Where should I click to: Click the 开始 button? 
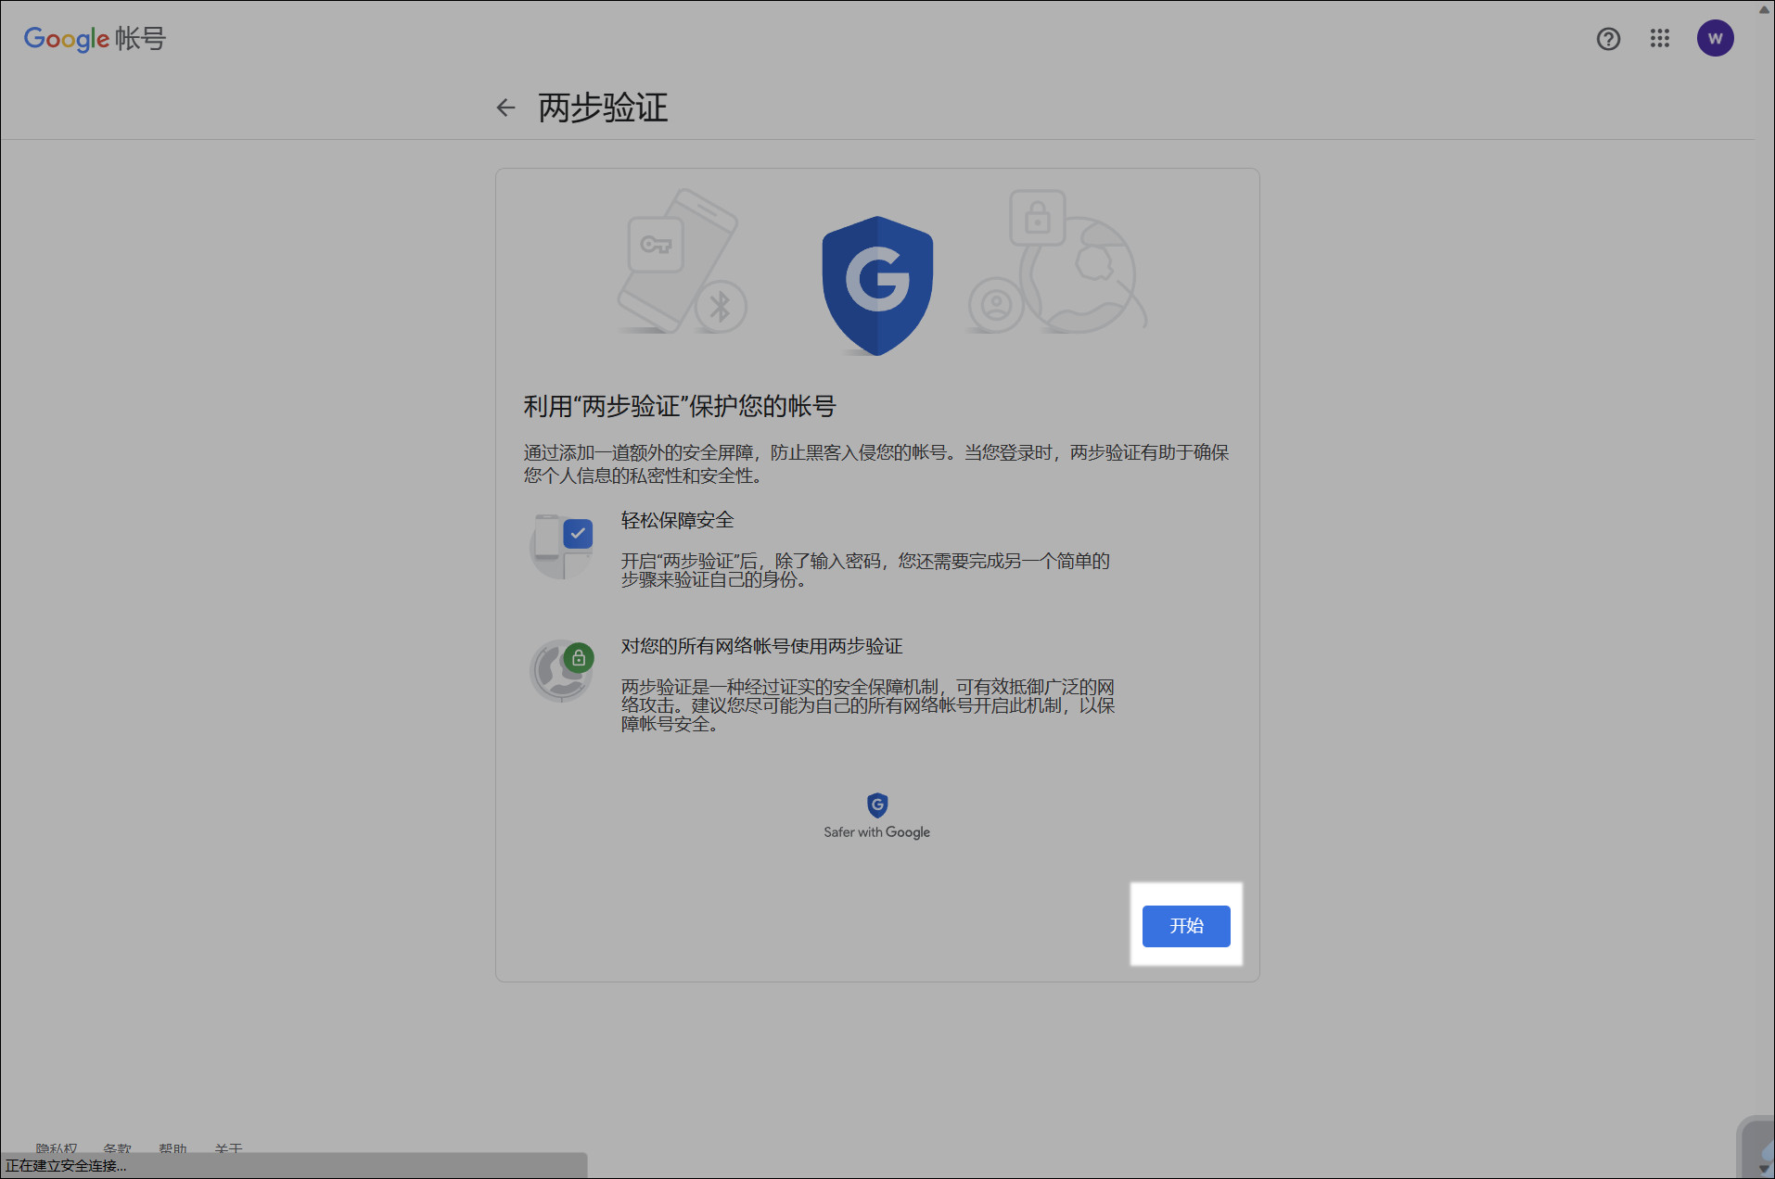coord(1186,926)
